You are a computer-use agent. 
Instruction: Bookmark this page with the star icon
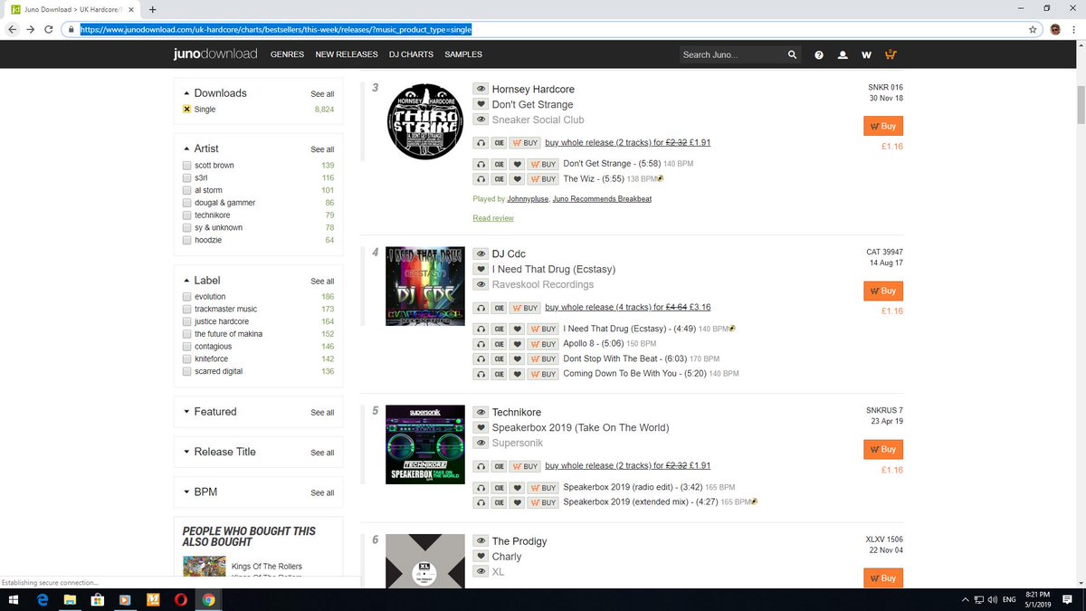(x=1033, y=28)
